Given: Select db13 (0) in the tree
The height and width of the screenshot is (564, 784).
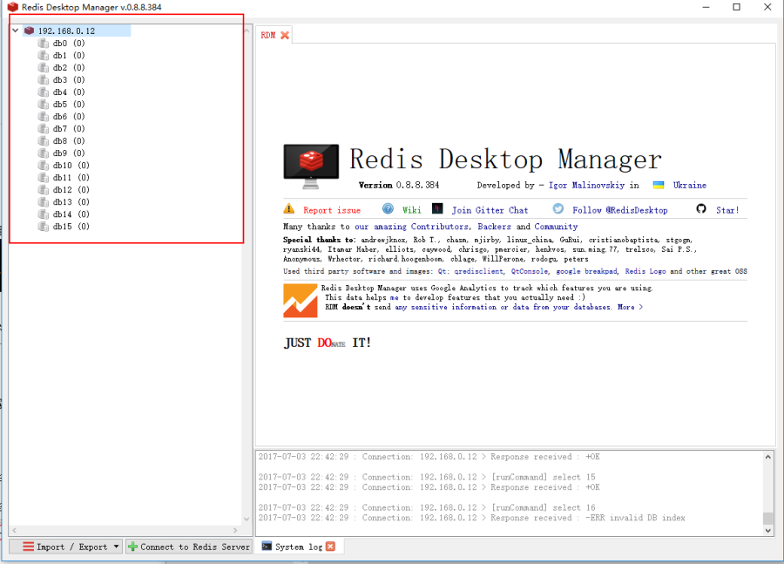Looking at the screenshot, I should (x=71, y=202).
